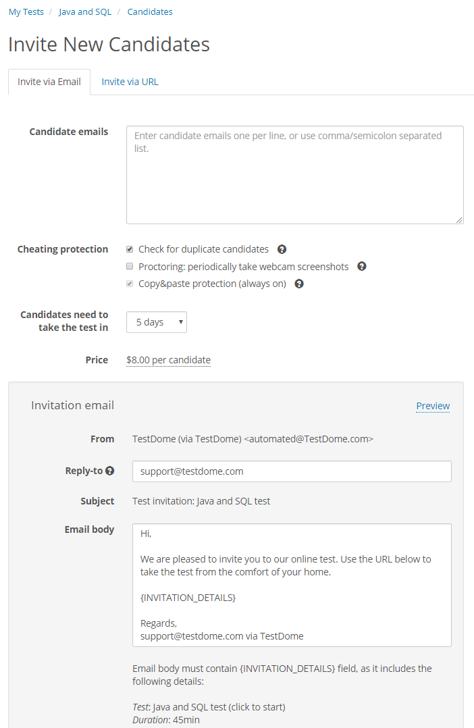Click the Candidates breadcrumb link

[x=150, y=12]
